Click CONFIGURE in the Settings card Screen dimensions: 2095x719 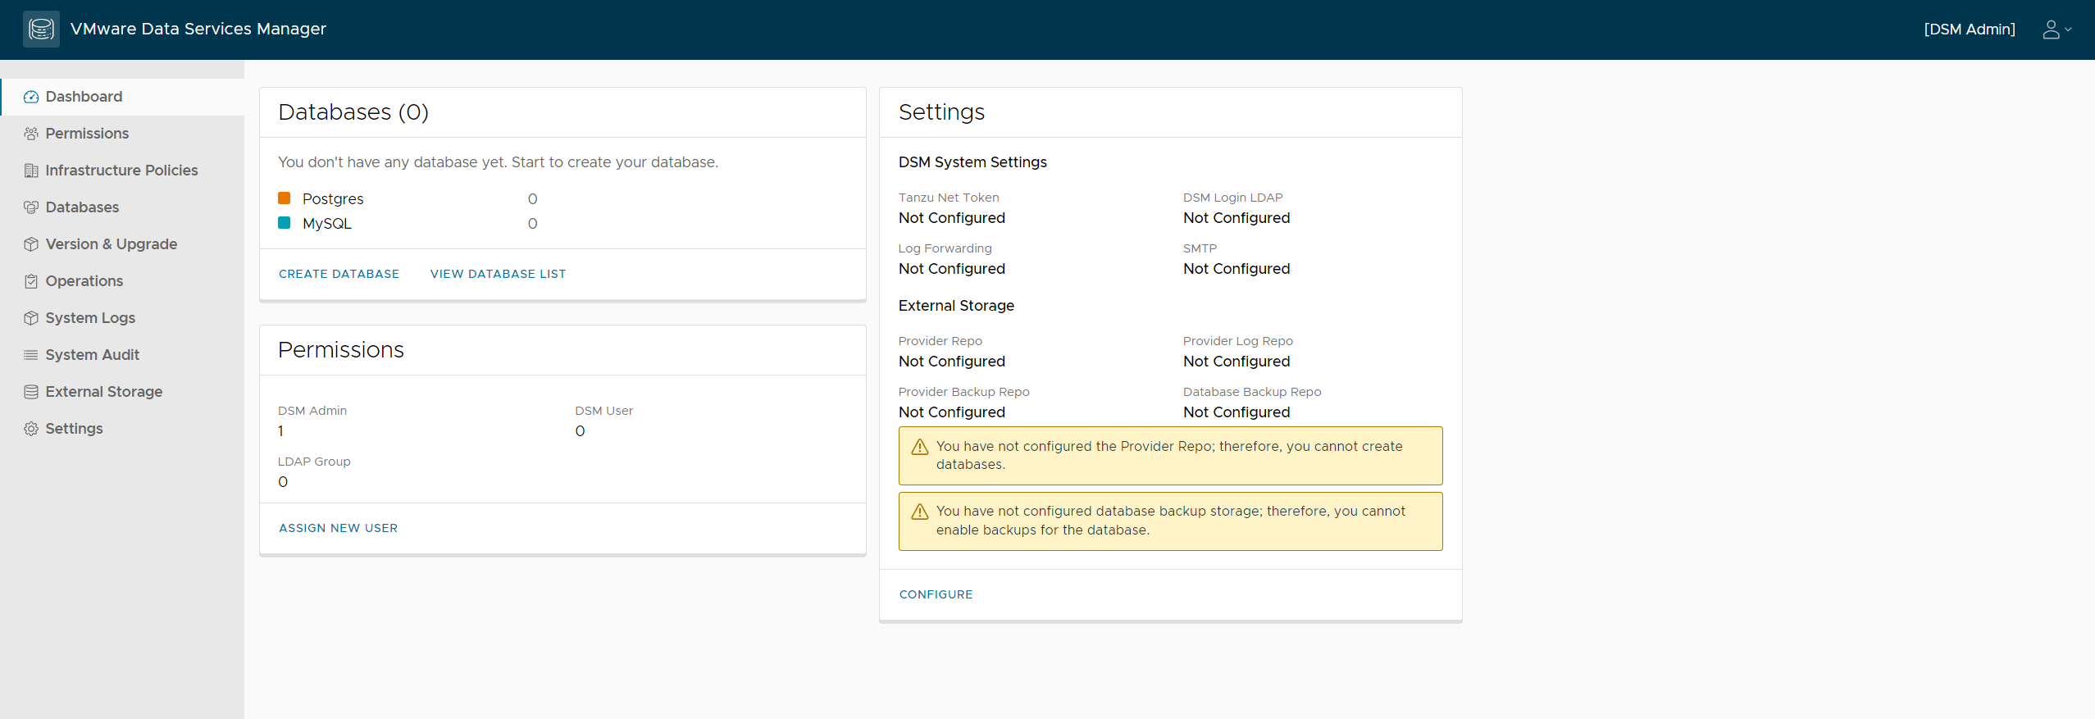point(936,594)
